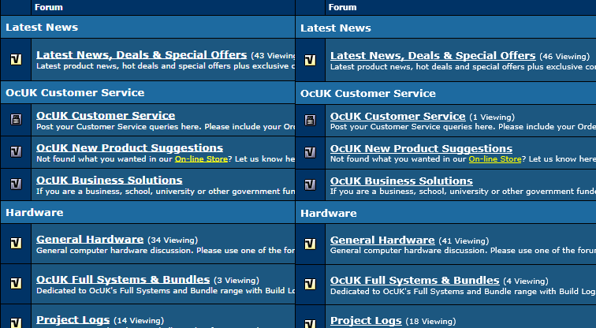
Task: Follow yellow On-line Store link in right pane
Action: 495,158
